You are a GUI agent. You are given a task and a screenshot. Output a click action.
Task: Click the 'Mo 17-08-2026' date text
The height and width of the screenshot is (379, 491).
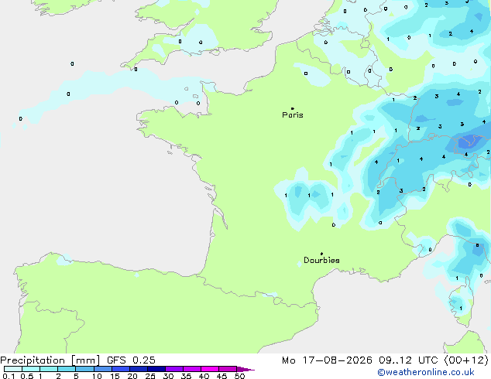tap(327, 360)
